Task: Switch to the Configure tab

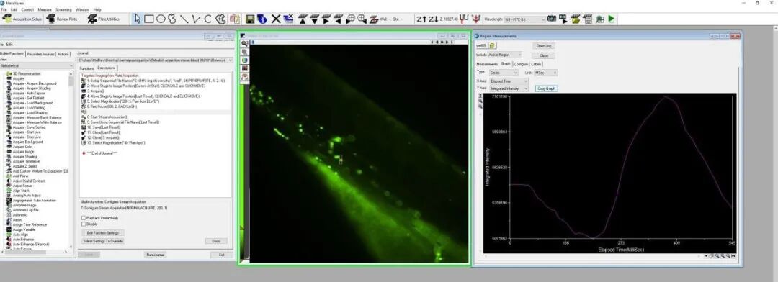Action: tap(521, 64)
